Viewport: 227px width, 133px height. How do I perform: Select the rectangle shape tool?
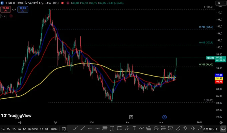(x=119, y=128)
